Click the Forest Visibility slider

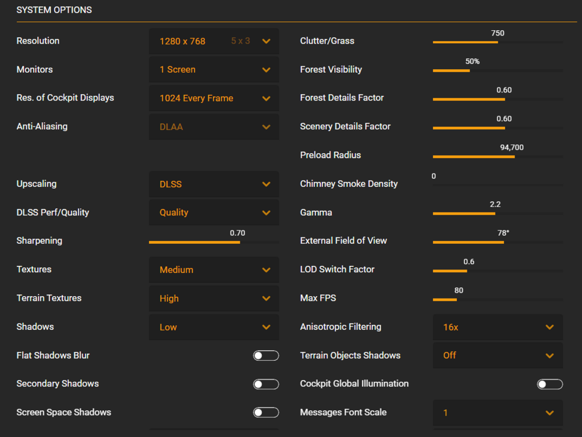(498, 71)
